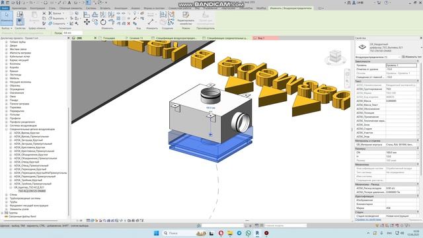This screenshot has height=238, width=423.
Task: Click the Уровень value field in Properties
Action: click(401, 65)
